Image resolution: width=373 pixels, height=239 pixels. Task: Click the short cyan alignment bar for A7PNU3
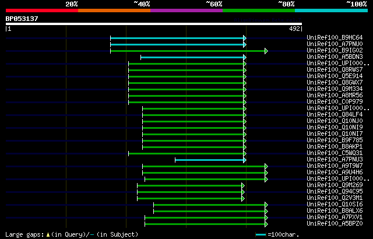209,160
